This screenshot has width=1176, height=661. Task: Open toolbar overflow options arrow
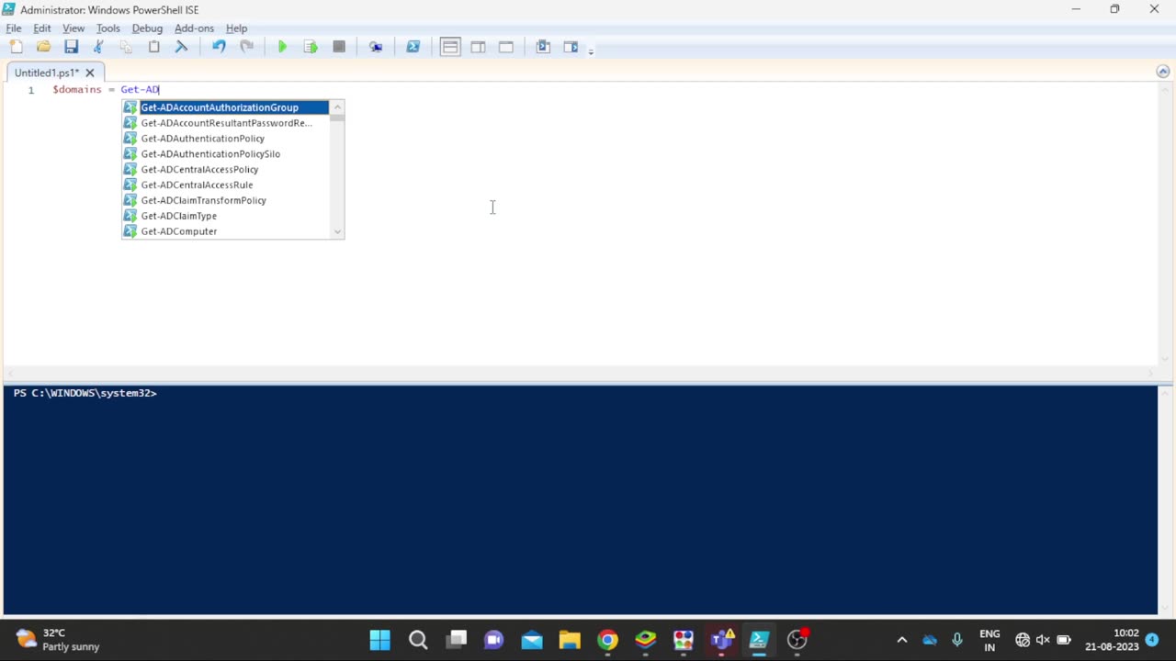coord(591,50)
